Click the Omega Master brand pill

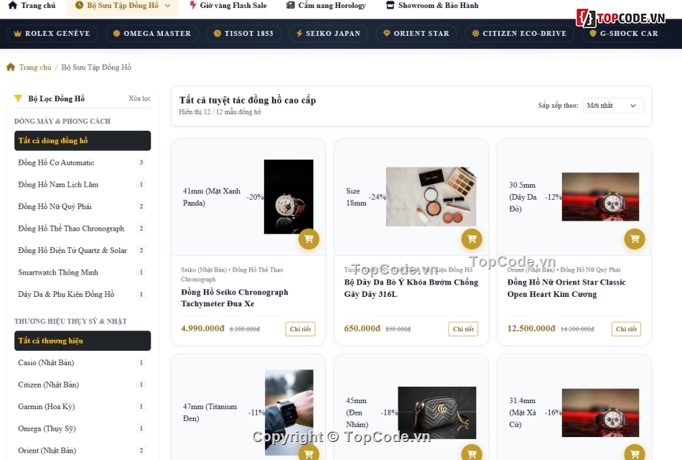[151, 34]
